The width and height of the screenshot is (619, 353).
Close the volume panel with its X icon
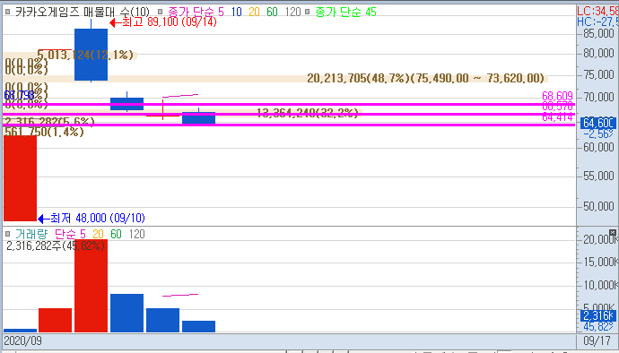[x=613, y=232]
